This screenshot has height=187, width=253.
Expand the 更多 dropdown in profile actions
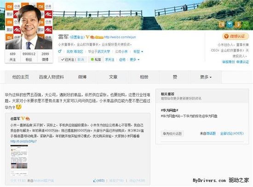coord(135,59)
